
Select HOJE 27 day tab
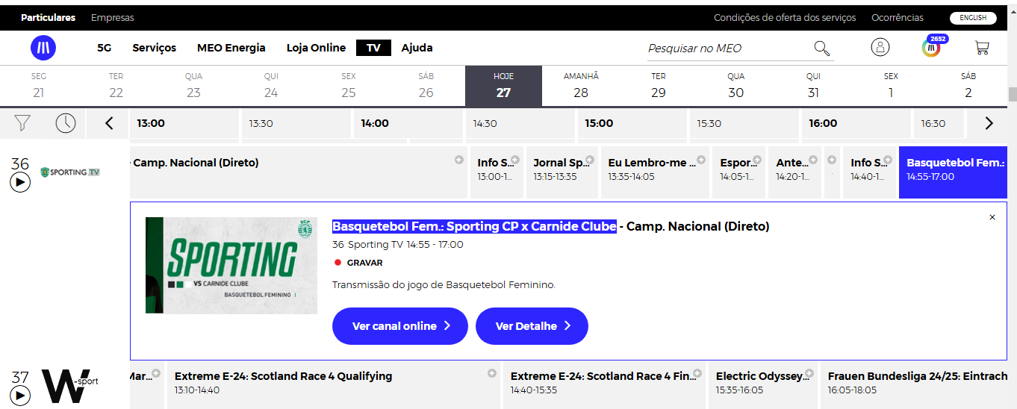(x=503, y=86)
